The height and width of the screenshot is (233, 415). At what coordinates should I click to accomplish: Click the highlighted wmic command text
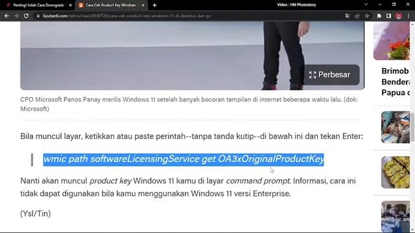pyautogui.click(x=184, y=159)
